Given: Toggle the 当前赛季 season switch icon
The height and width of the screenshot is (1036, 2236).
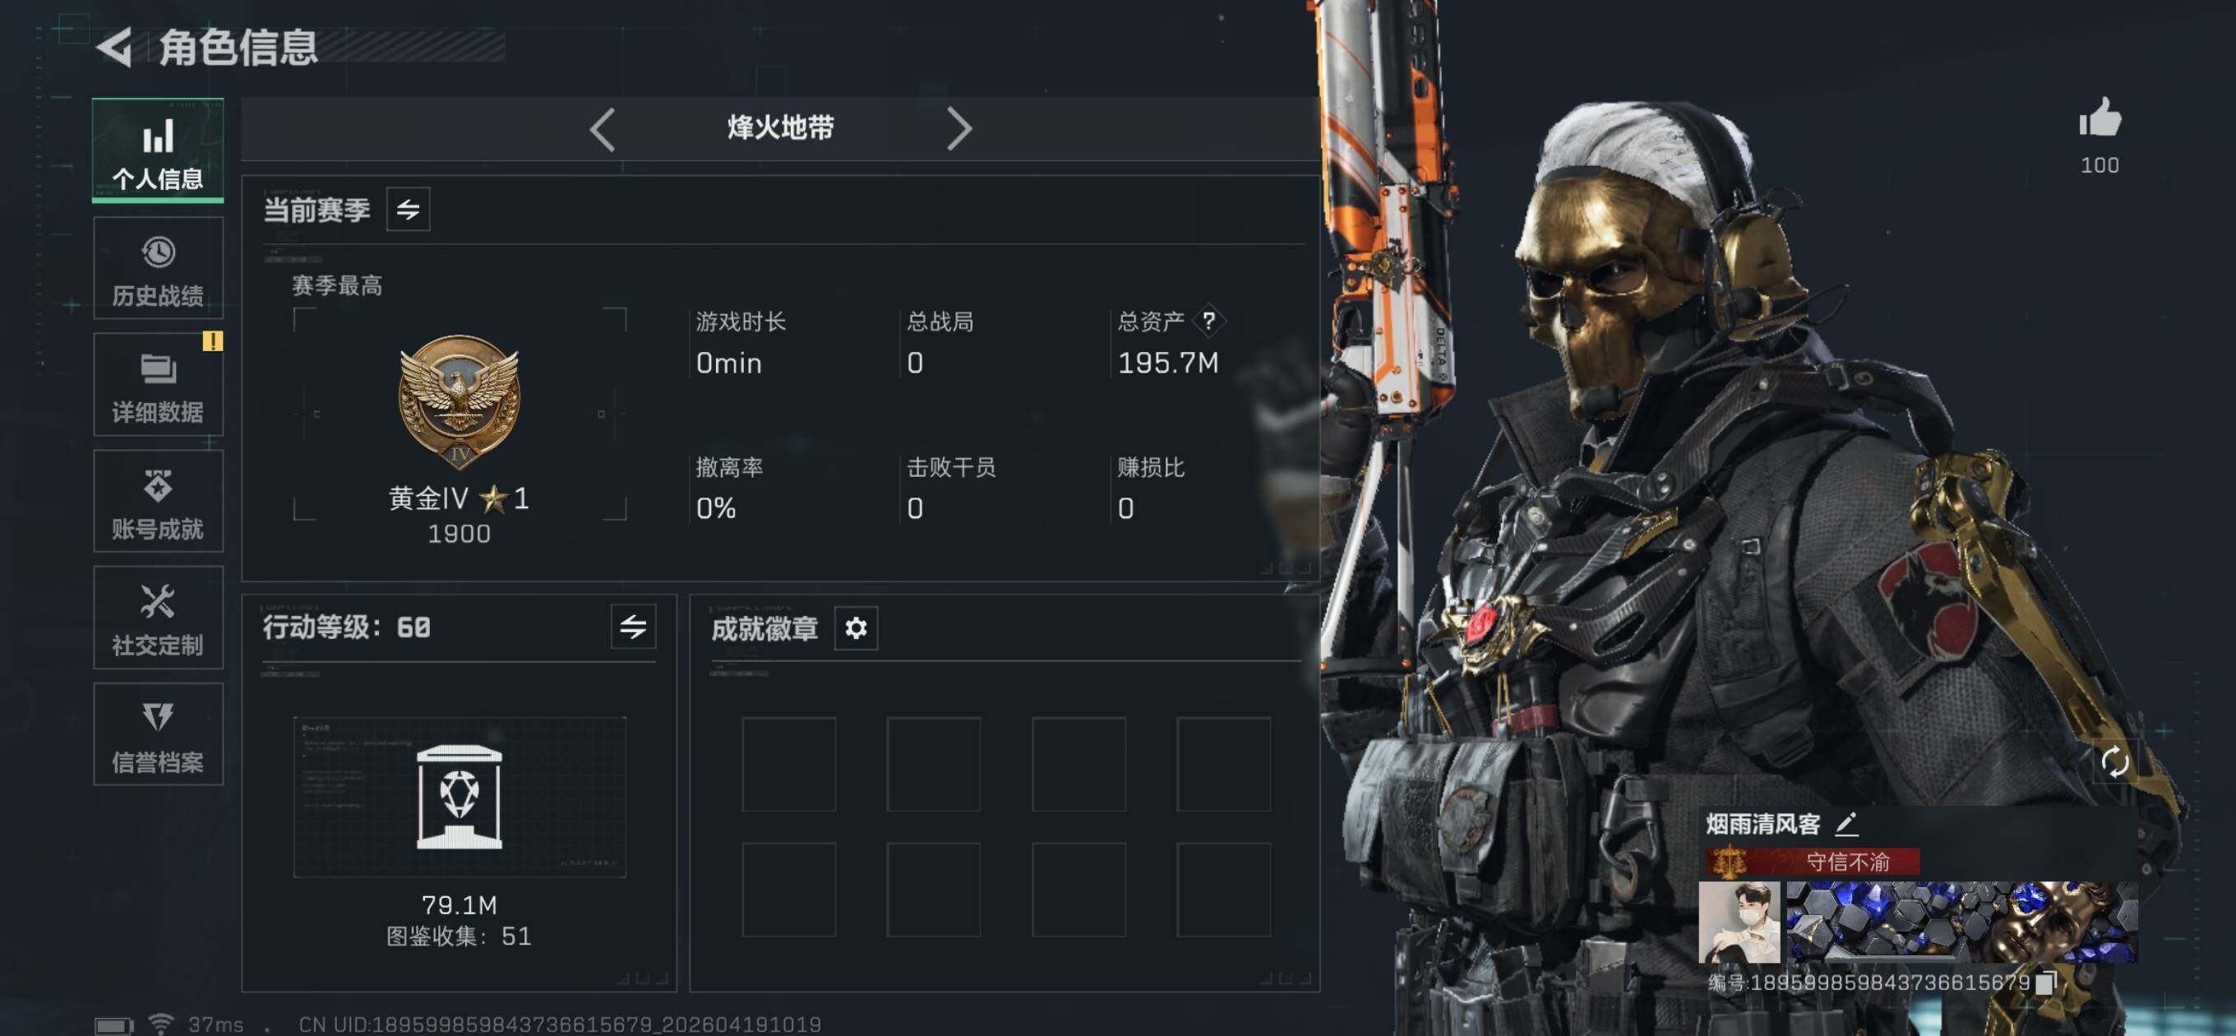Looking at the screenshot, I should point(408,210).
